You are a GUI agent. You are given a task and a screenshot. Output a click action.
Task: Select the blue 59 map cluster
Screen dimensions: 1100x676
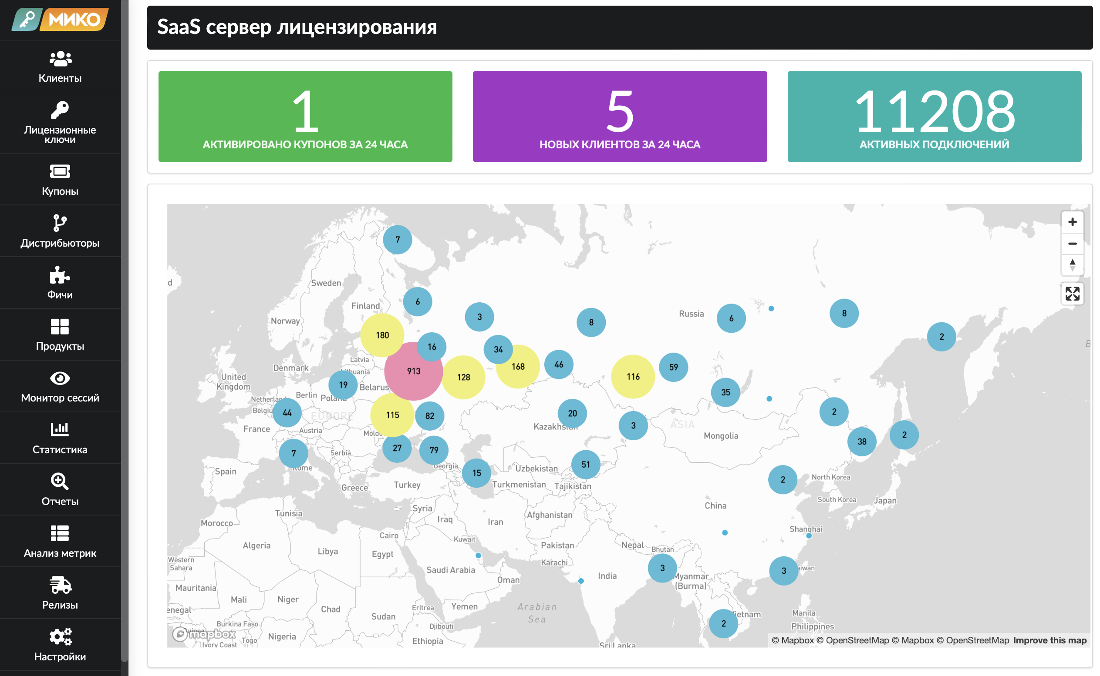pyautogui.click(x=674, y=368)
